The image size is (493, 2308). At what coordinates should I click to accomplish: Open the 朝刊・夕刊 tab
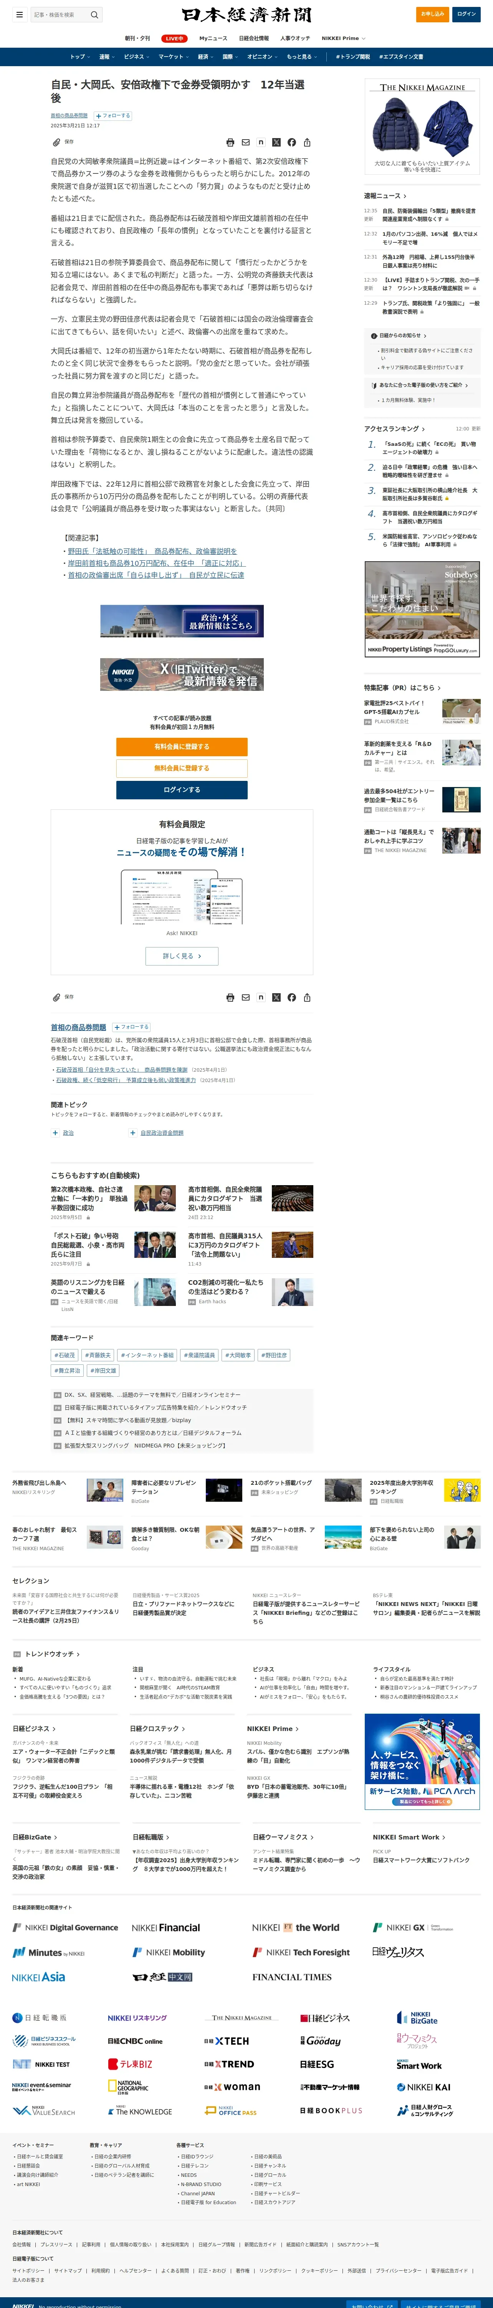pos(137,38)
